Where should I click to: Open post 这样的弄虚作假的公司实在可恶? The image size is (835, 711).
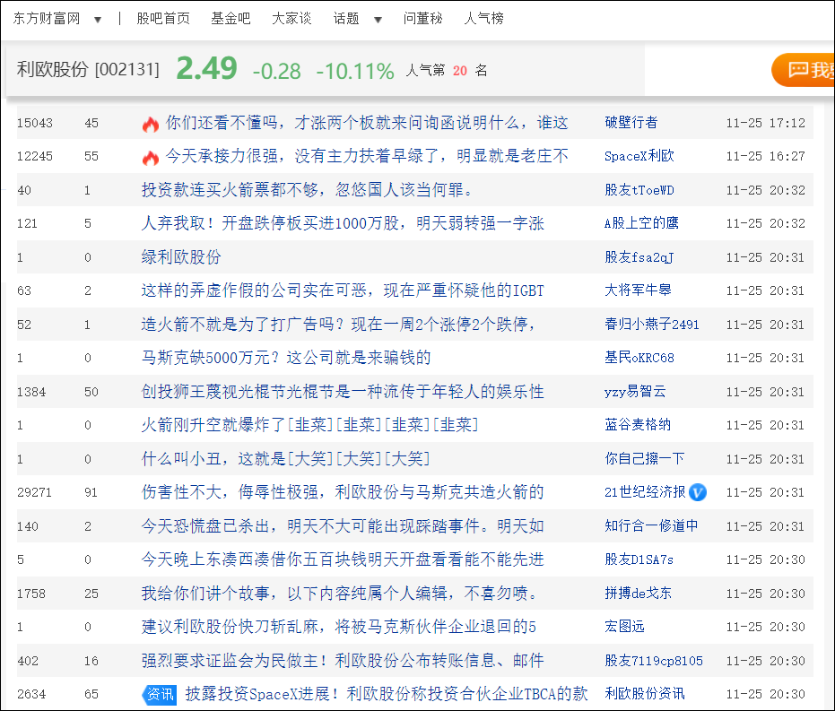343,290
